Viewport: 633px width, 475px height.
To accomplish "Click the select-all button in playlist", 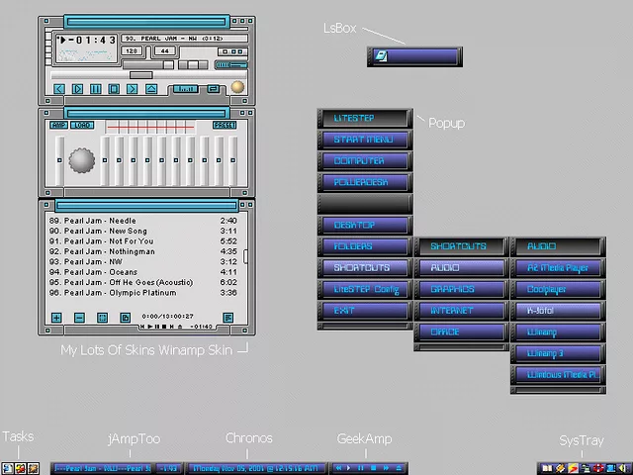I will [102, 318].
